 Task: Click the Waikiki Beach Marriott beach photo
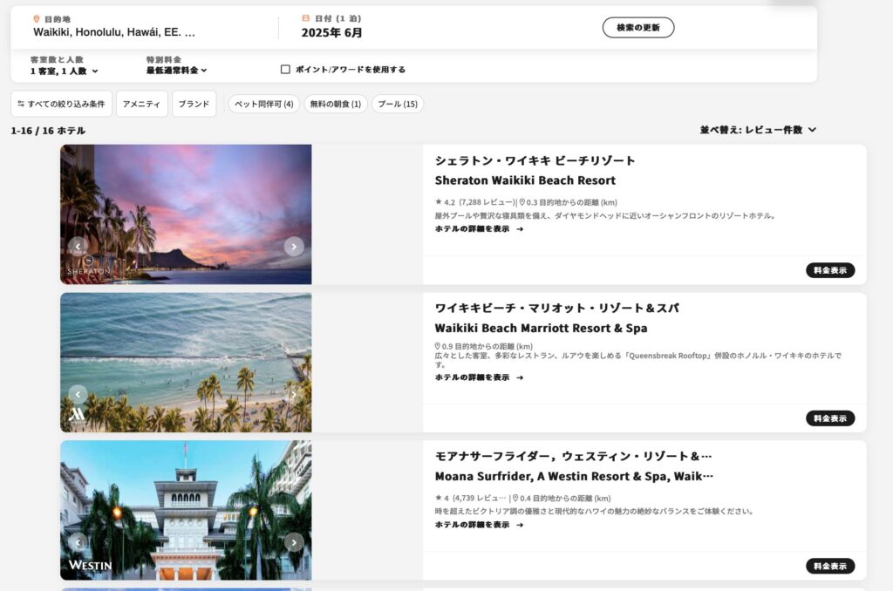(x=186, y=362)
